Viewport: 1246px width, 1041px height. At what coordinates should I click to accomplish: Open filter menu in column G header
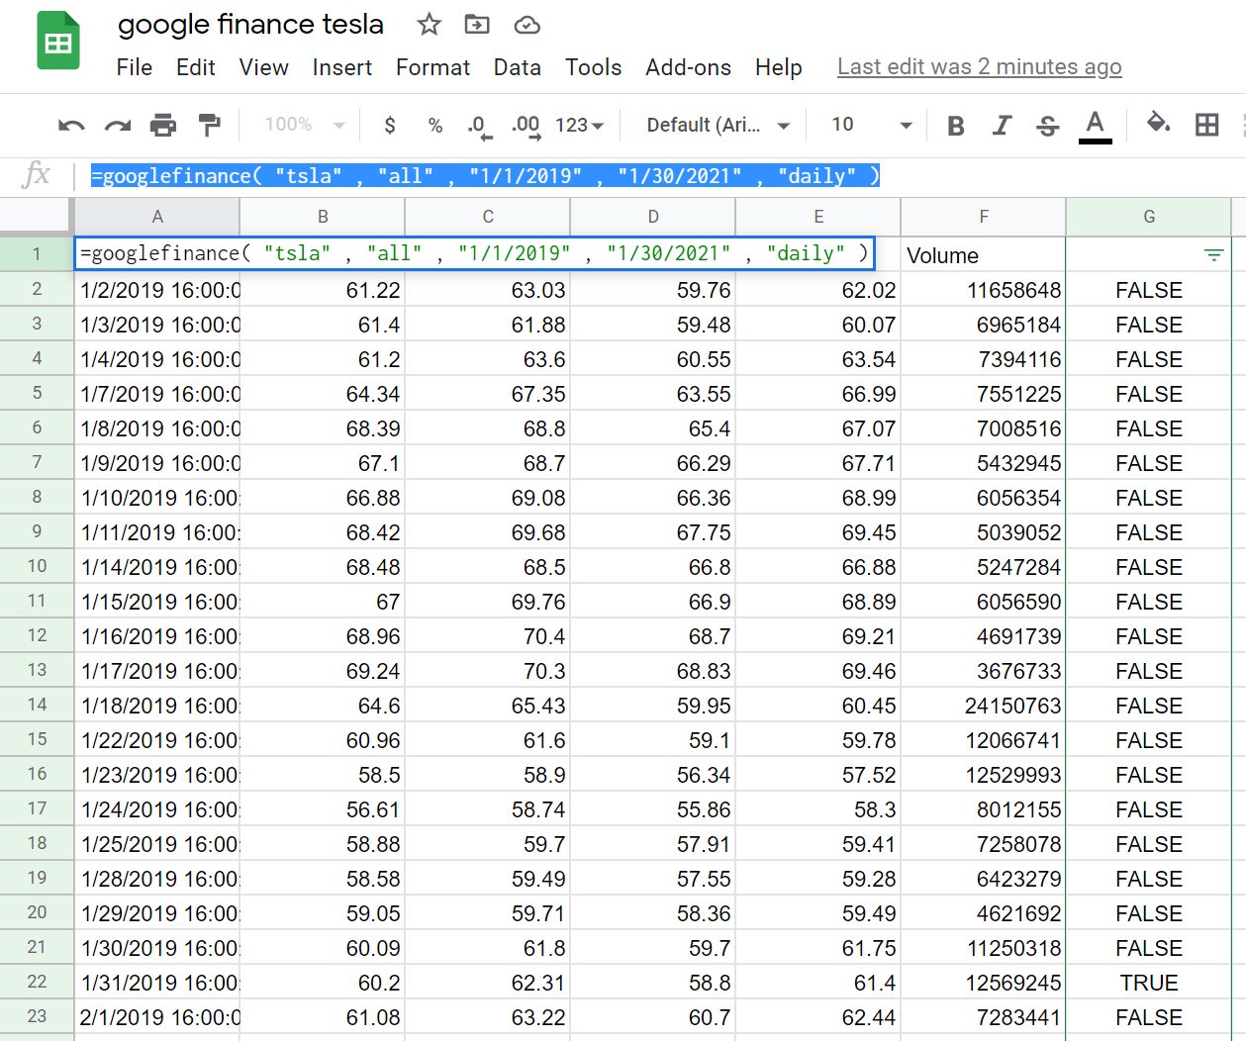(1213, 255)
